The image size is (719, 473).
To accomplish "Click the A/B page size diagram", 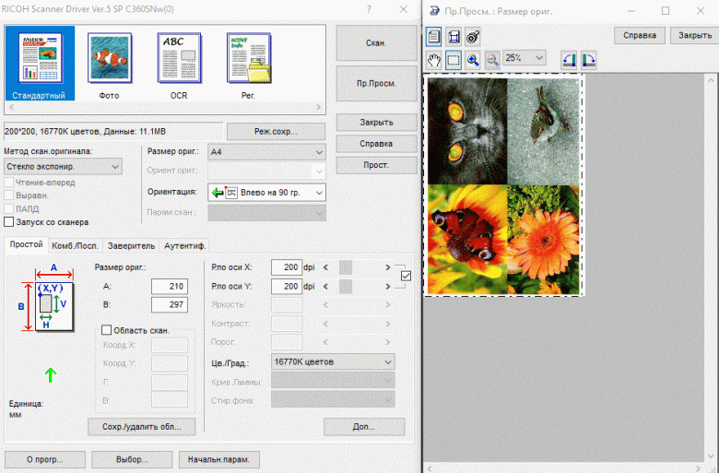I will point(46,298).
